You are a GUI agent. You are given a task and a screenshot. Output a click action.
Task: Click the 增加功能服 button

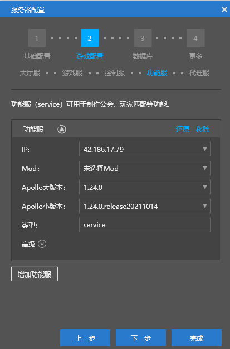pyautogui.click(x=35, y=274)
